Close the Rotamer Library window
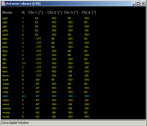 point(143,4)
